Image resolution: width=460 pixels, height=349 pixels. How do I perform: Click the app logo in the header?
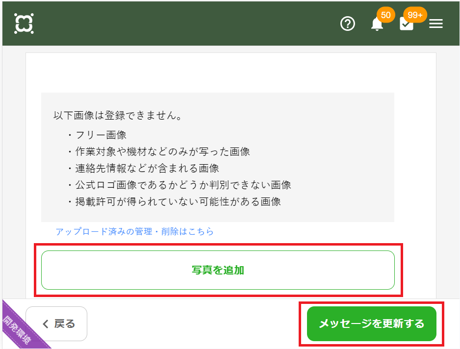point(24,24)
